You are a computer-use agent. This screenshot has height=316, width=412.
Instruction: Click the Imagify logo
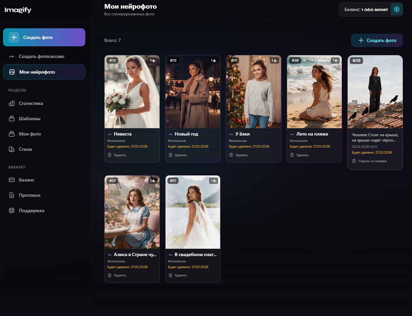(18, 10)
